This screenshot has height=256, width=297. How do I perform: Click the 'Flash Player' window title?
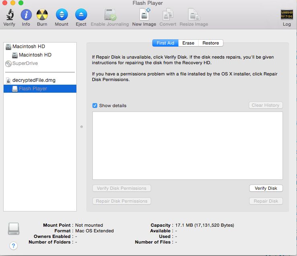coord(147,3)
